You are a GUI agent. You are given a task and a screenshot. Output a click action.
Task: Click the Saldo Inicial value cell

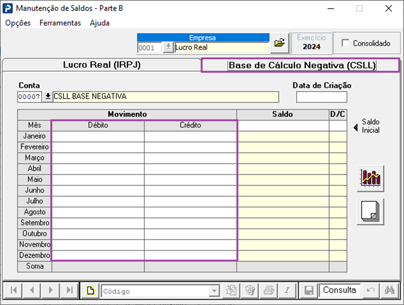tap(283, 126)
